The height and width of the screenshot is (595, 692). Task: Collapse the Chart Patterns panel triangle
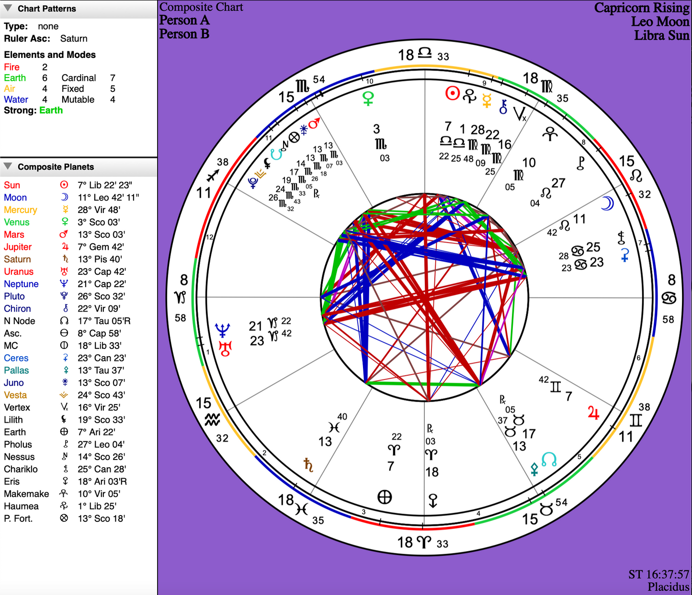pos(8,8)
